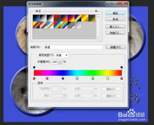Image resolution: width=154 pixels, height=125 pixels.
Task: Open the 渐变类型 dropdown showing 实底
Action: [x=62, y=55]
